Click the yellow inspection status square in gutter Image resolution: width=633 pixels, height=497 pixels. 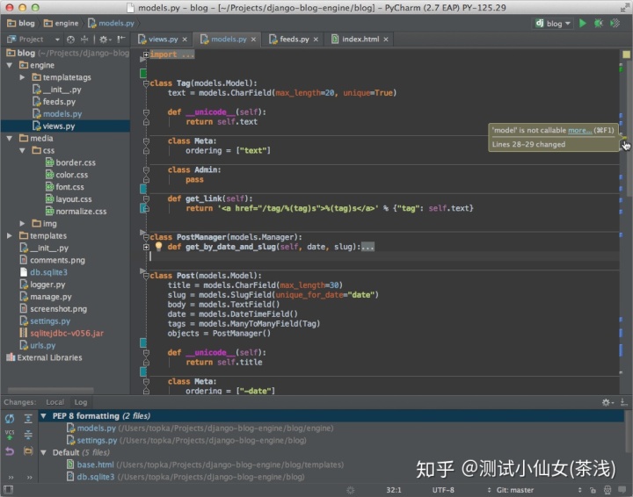tap(626, 54)
